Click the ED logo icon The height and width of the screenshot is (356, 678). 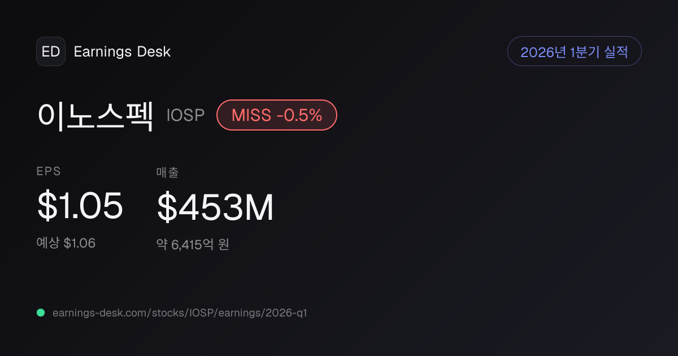coord(51,51)
